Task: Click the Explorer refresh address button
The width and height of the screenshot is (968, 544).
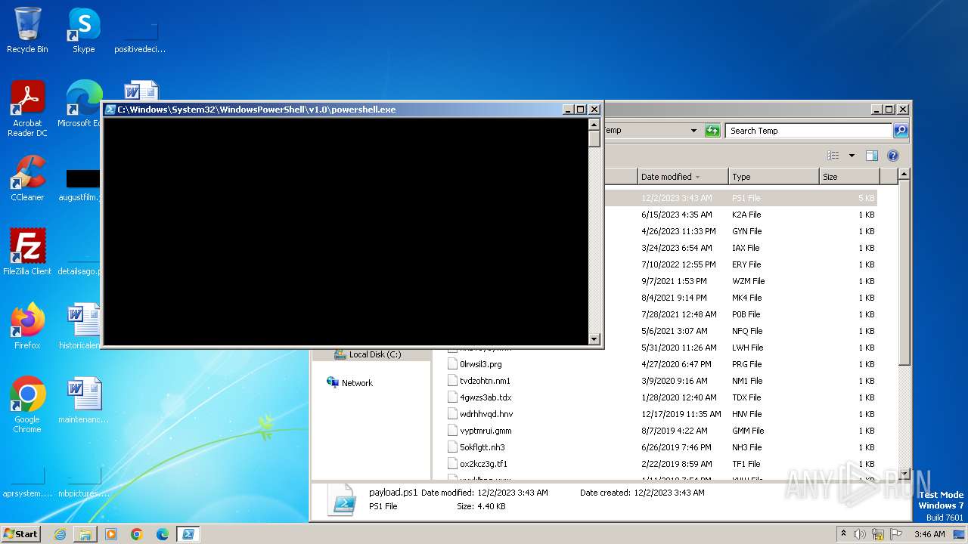Action: click(x=712, y=131)
